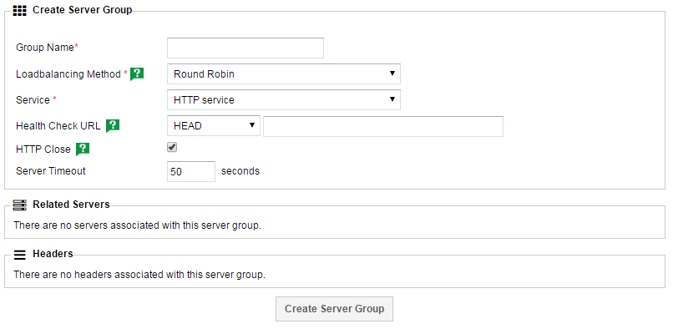
Task: Click the Server Timeout field showing 50
Action: 191,171
